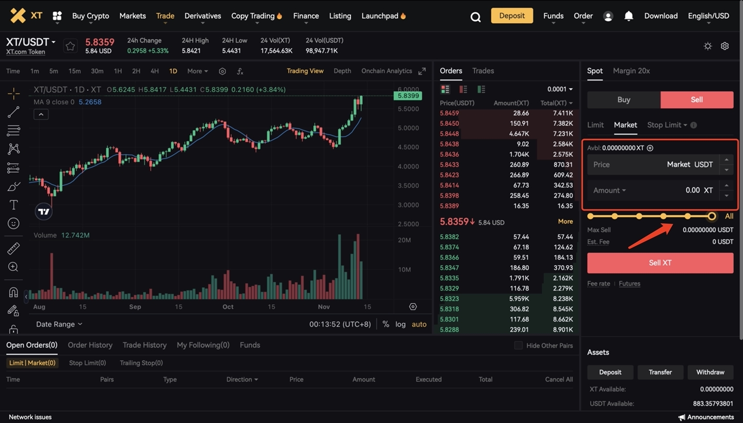The image size is (743, 423).
Task: Click inside the Amount input field
Action: (x=660, y=190)
